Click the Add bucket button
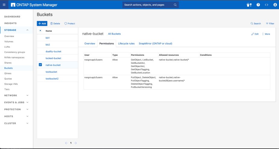Image resolution: width=279 pixels, height=149 pixels. coord(42,23)
